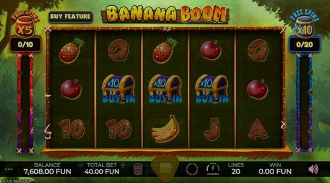Click the x10 Buy-In chest on reel four

(212, 89)
